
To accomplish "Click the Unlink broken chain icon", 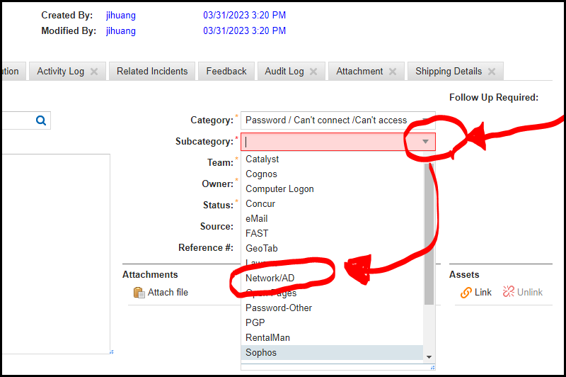I will pyautogui.click(x=509, y=293).
